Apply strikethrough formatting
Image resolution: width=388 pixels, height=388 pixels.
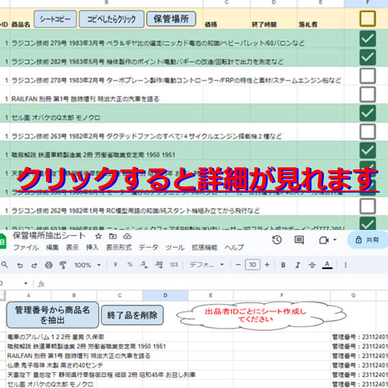click(312, 265)
